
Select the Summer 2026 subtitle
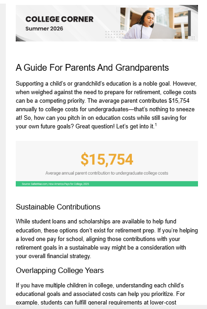(x=44, y=28)
